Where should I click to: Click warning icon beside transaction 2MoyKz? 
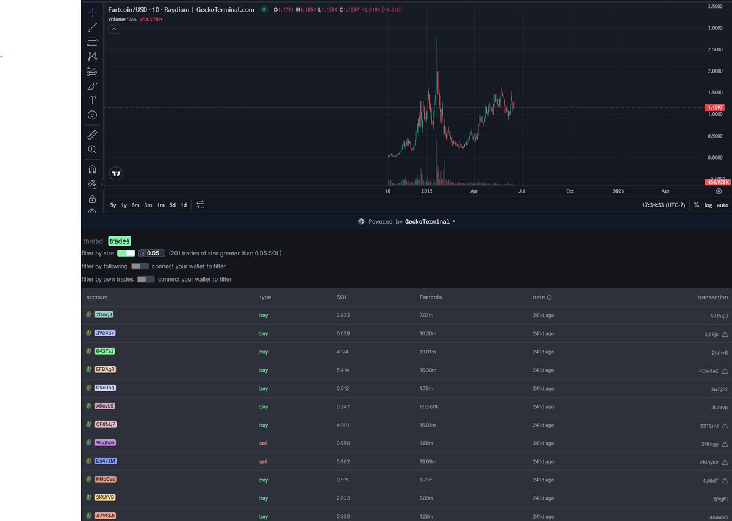tap(725, 462)
